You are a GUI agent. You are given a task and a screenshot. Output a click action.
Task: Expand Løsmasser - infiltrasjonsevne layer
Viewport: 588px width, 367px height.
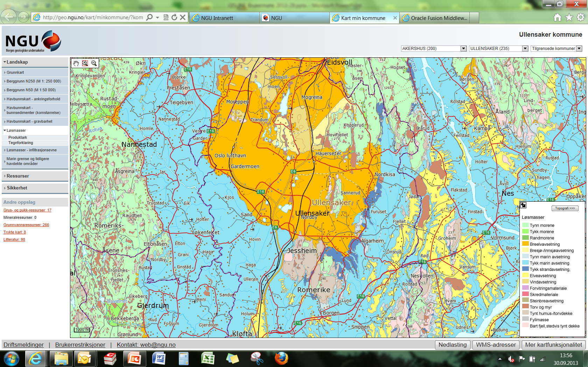point(35,150)
